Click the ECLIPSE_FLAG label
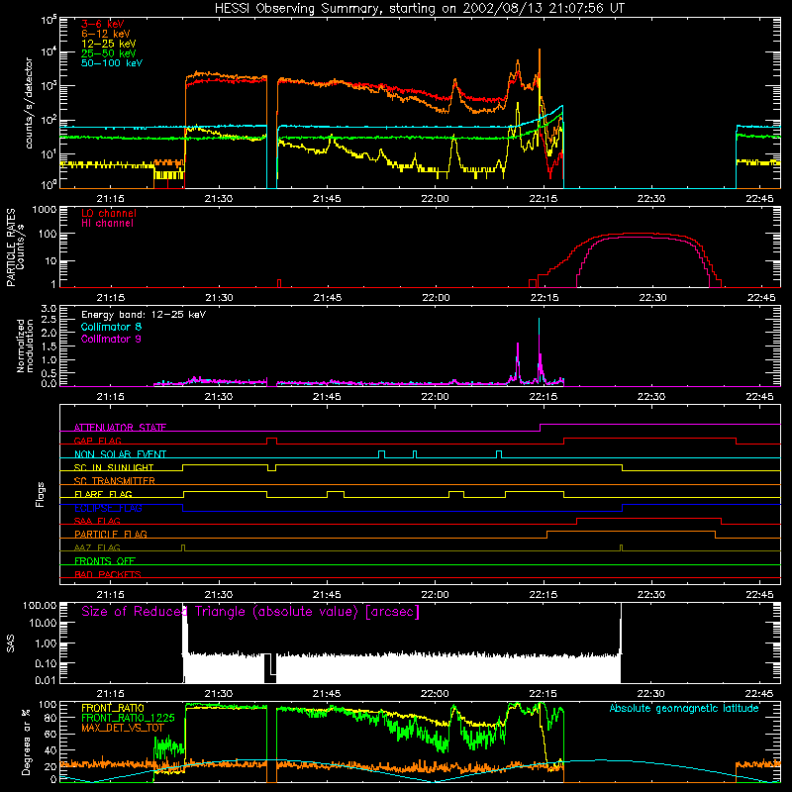This screenshot has height=792, width=792. click(x=108, y=508)
